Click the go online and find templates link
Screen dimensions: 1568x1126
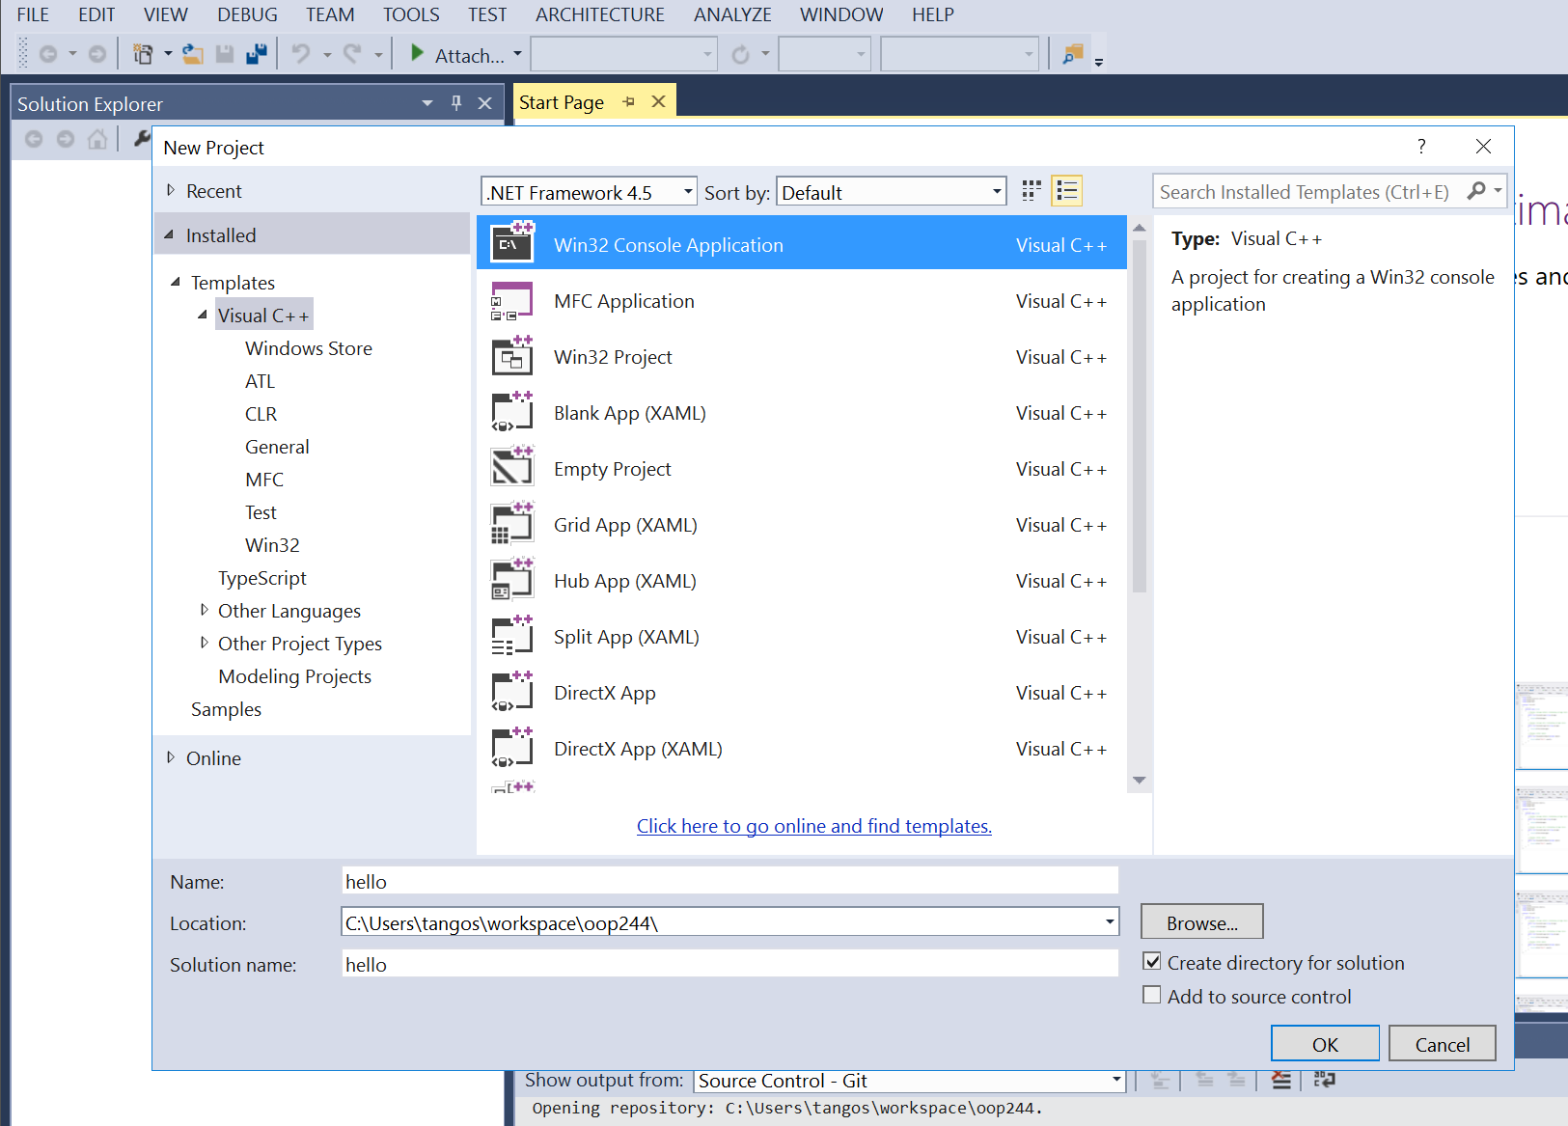pos(813,826)
